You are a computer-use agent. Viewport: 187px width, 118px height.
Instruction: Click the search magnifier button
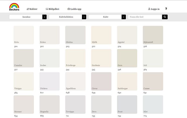[165, 17]
